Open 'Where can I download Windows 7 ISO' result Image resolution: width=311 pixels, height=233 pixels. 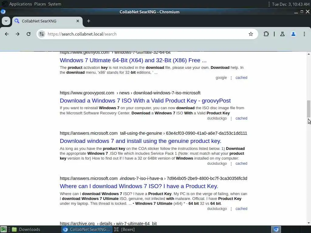tap(139, 186)
